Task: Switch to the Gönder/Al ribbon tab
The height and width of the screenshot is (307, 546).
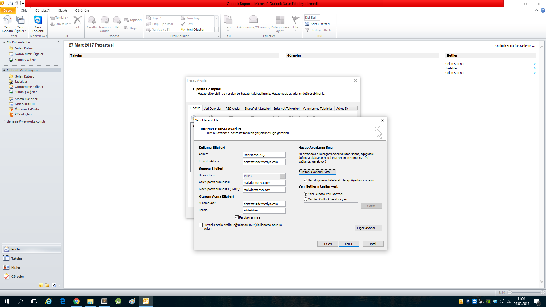Action: click(x=43, y=11)
